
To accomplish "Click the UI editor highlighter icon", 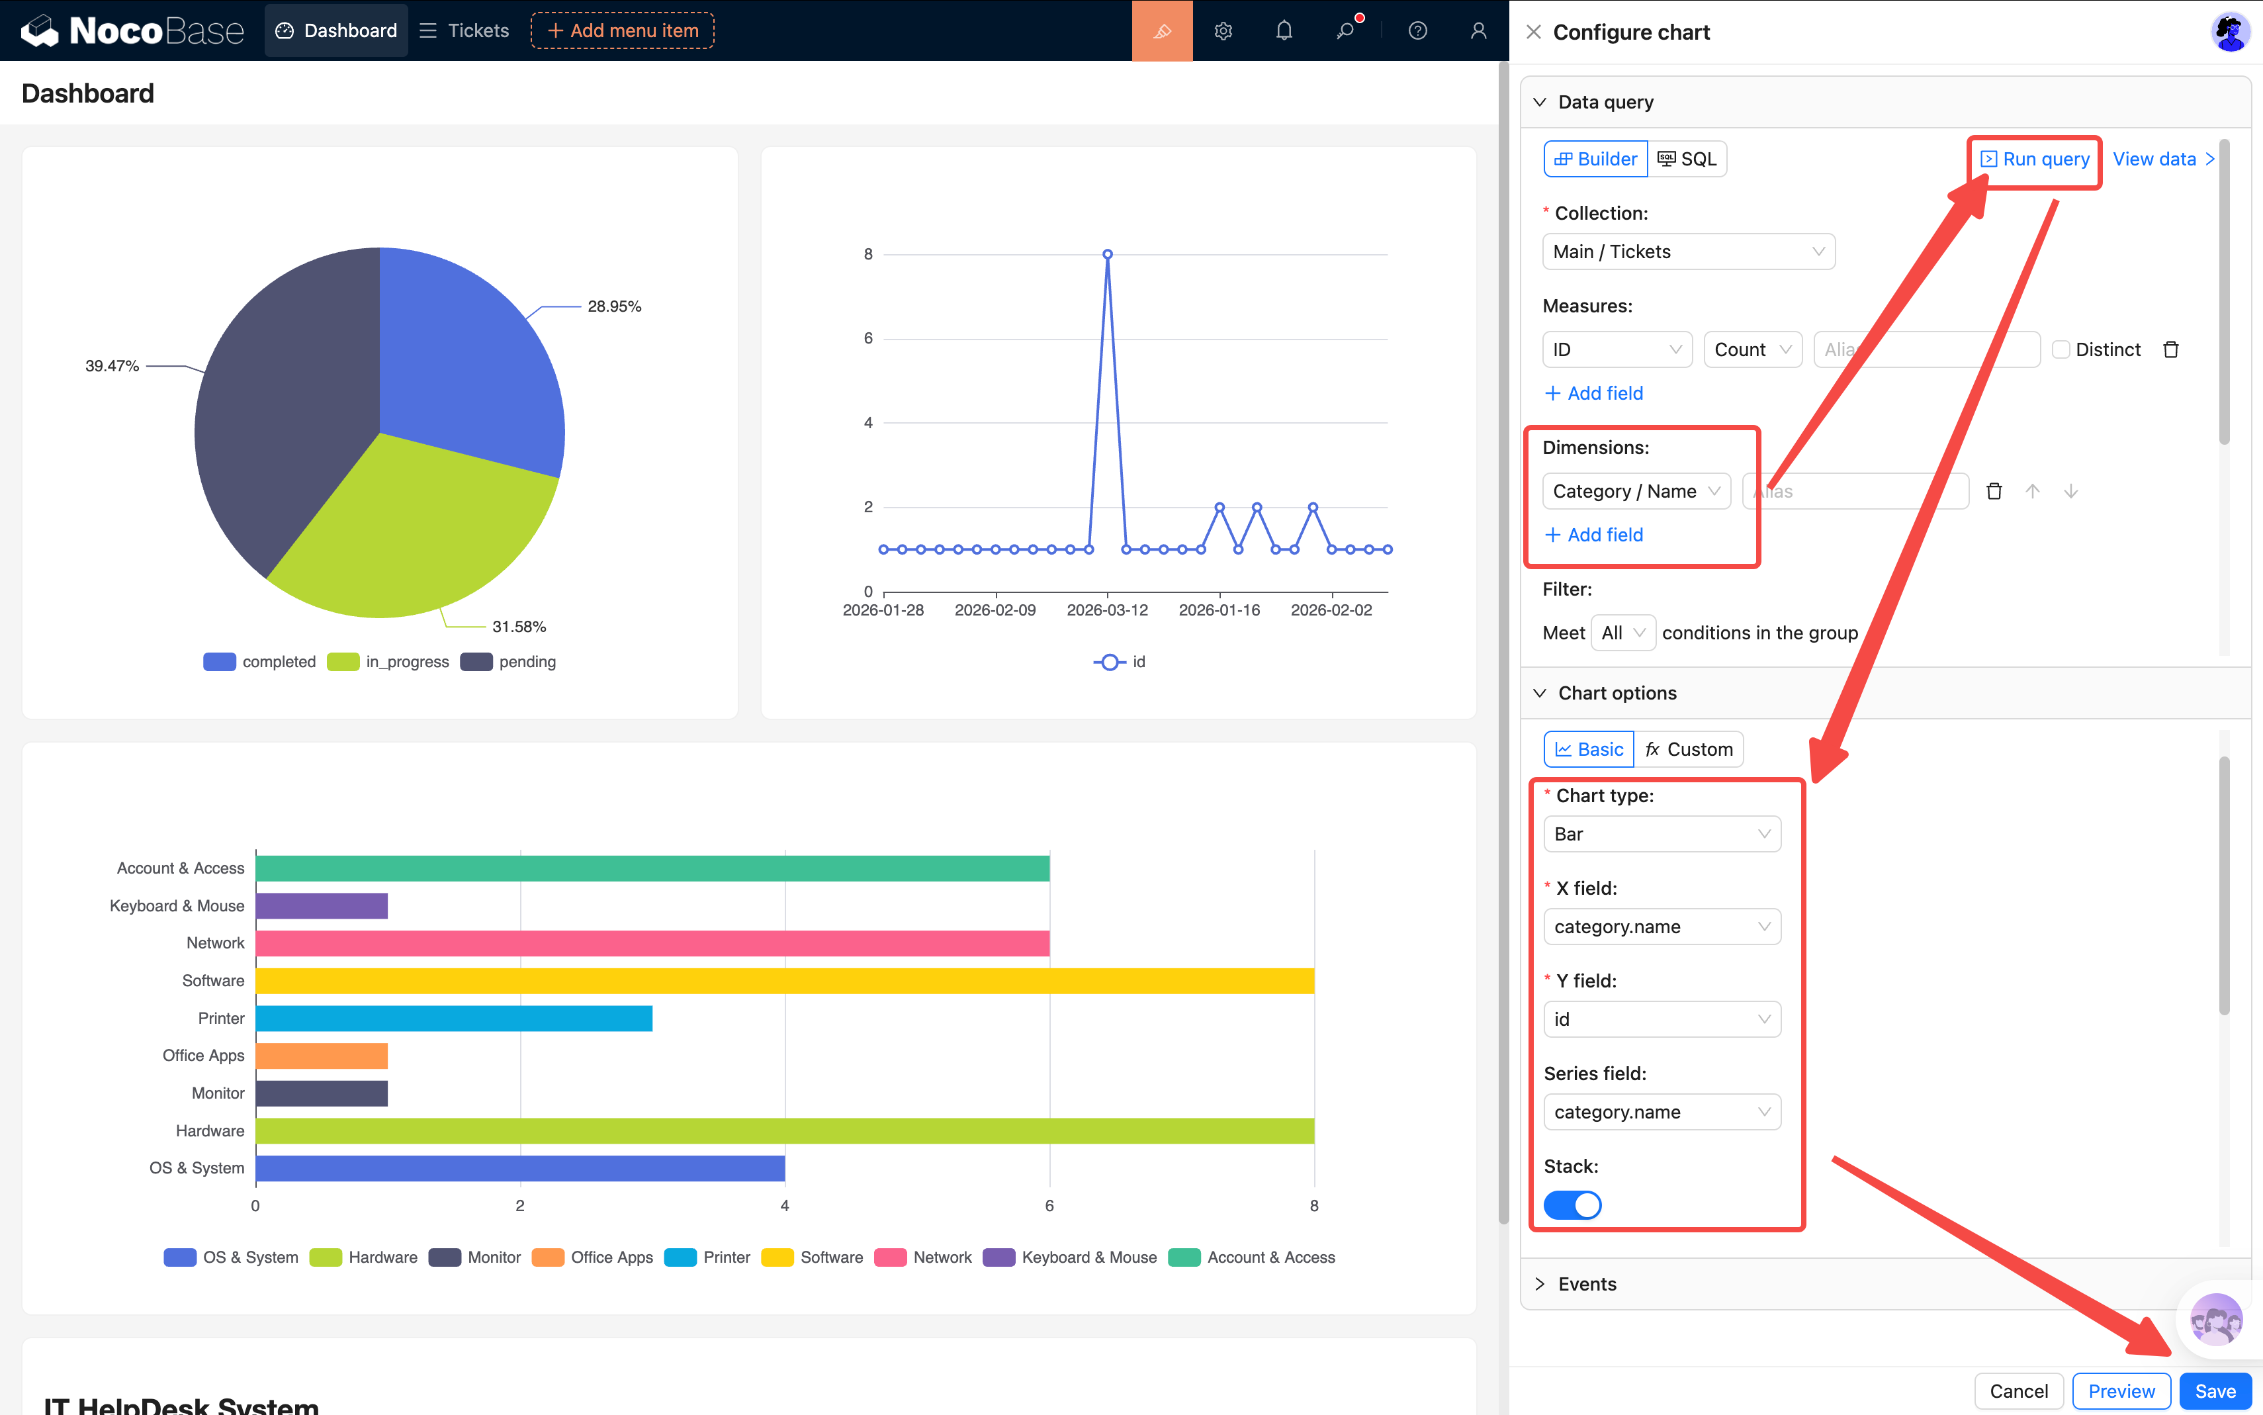I will click(1162, 31).
